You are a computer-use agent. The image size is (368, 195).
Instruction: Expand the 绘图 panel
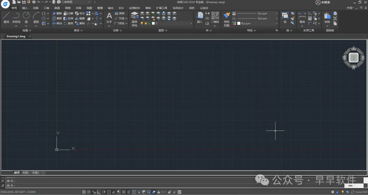27,31
